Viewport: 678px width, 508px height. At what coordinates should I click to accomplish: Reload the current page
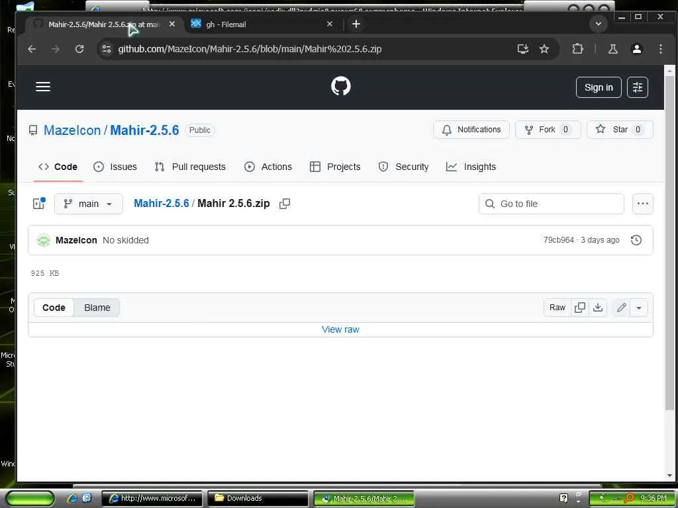pyautogui.click(x=79, y=49)
